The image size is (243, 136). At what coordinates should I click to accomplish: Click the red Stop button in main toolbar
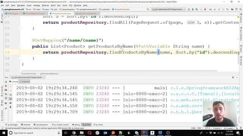pyautogui.click(x=205, y=9)
